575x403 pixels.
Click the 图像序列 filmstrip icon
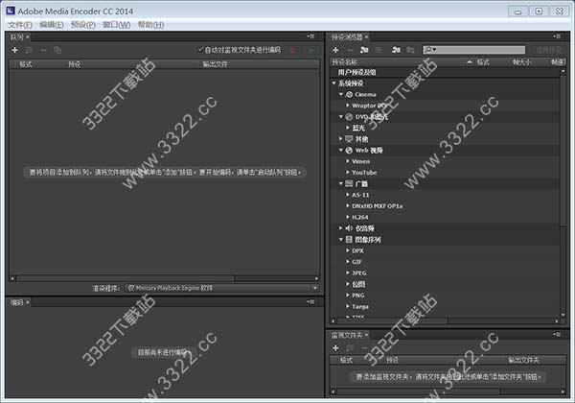coord(349,239)
